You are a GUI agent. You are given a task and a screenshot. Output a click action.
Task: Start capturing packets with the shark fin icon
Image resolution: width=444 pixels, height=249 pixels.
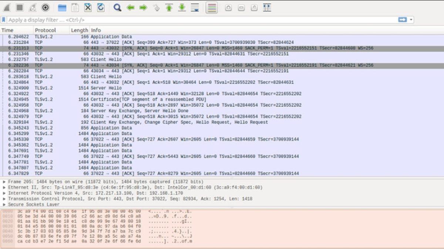[7, 7]
